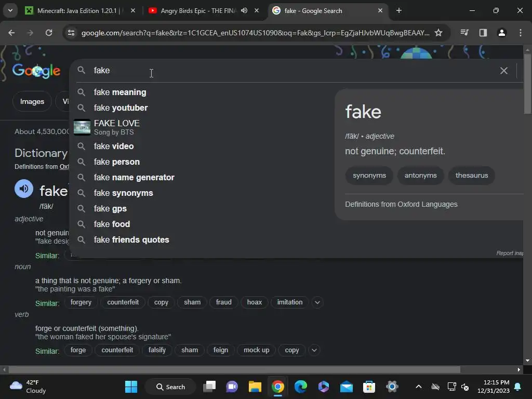Click the feign similar word chip
Screen dimensions: 532x399
click(220, 350)
